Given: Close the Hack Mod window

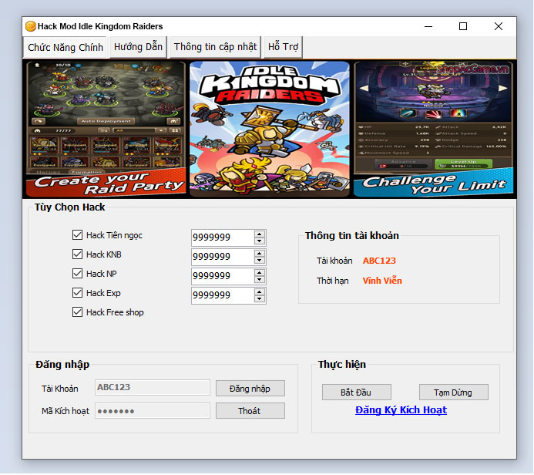Looking at the screenshot, I should 499,26.
